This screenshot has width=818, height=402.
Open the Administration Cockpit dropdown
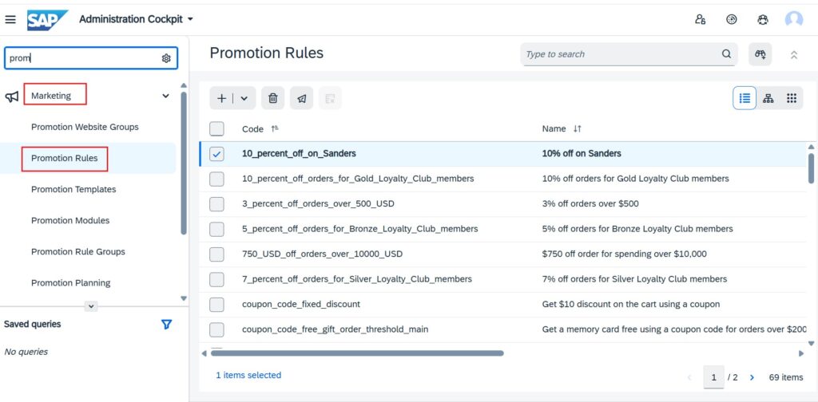tap(136, 19)
